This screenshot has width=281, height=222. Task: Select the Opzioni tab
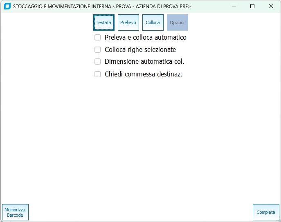(x=178, y=22)
